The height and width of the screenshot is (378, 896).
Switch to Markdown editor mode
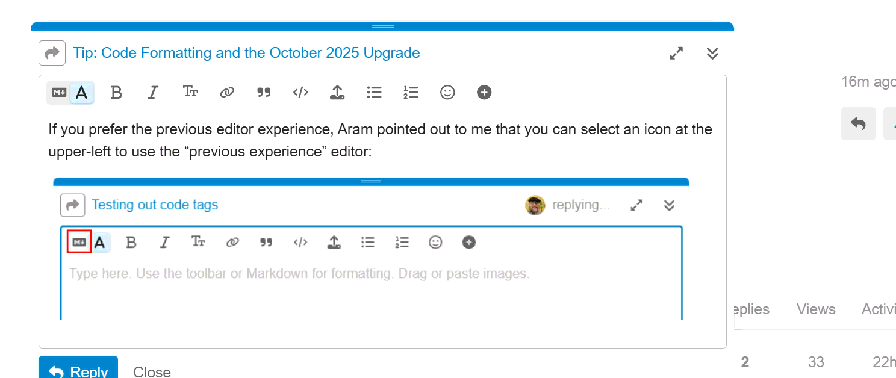[x=59, y=93]
